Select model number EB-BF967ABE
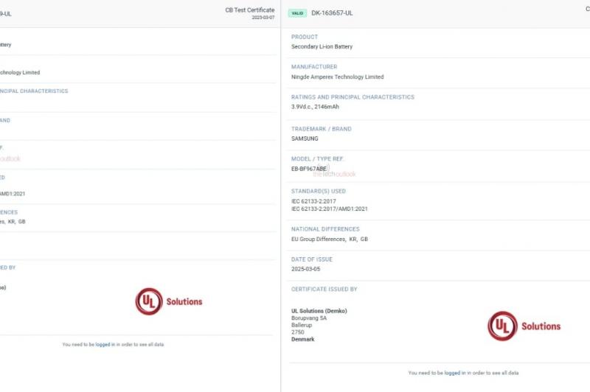The width and height of the screenshot is (590, 392). click(x=309, y=169)
